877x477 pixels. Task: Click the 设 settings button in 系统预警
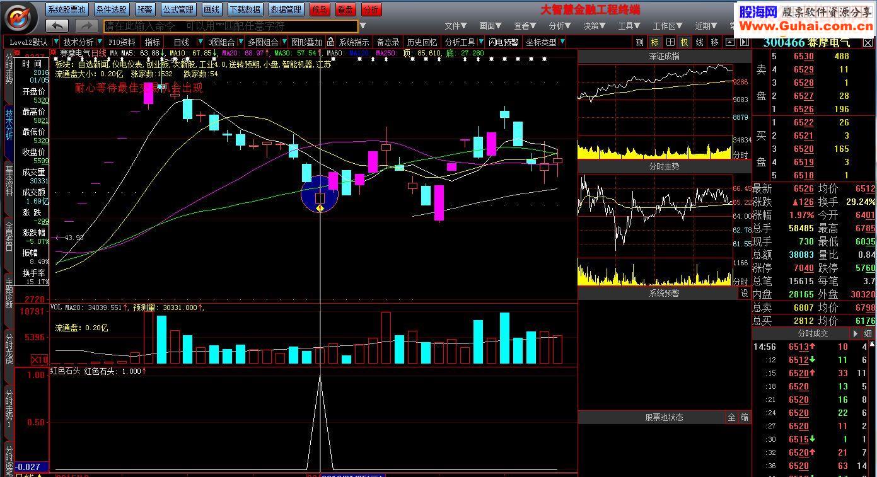pyautogui.click(x=744, y=294)
